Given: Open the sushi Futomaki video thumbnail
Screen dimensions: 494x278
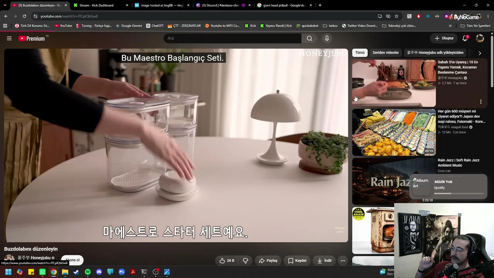Looking at the screenshot, I should [x=394, y=132].
